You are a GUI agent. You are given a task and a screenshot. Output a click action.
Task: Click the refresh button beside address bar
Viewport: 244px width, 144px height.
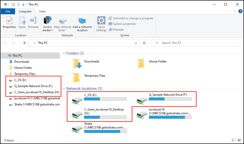point(144,43)
